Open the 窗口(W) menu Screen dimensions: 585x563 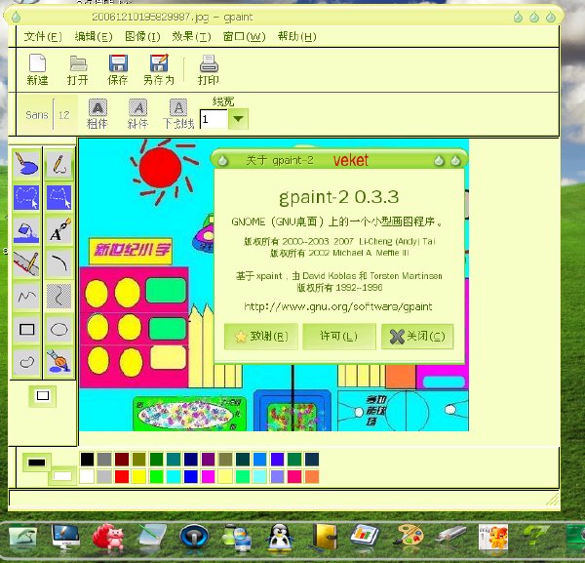[x=244, y=36]
